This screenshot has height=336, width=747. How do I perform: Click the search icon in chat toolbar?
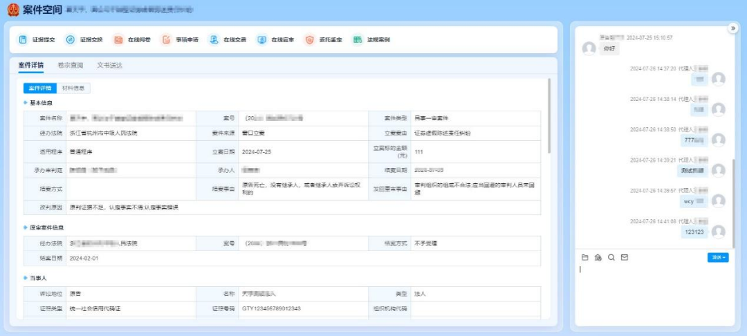click(x=611, y=257)
